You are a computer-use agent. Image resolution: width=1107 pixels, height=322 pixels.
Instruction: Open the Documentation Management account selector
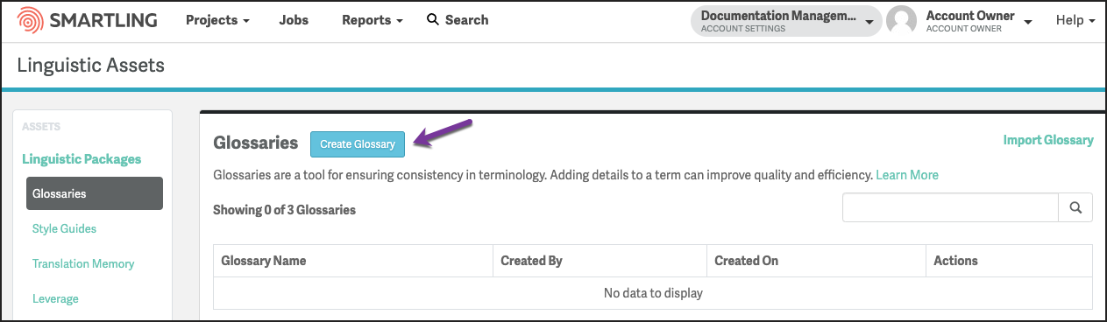pyautogui.click(x=786, y=21)
